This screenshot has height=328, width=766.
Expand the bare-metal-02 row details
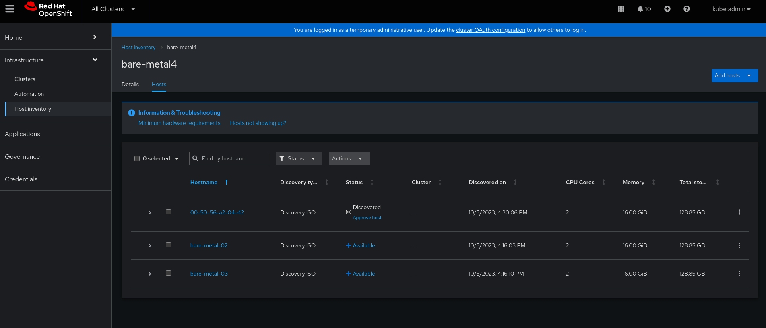[150, 245]
